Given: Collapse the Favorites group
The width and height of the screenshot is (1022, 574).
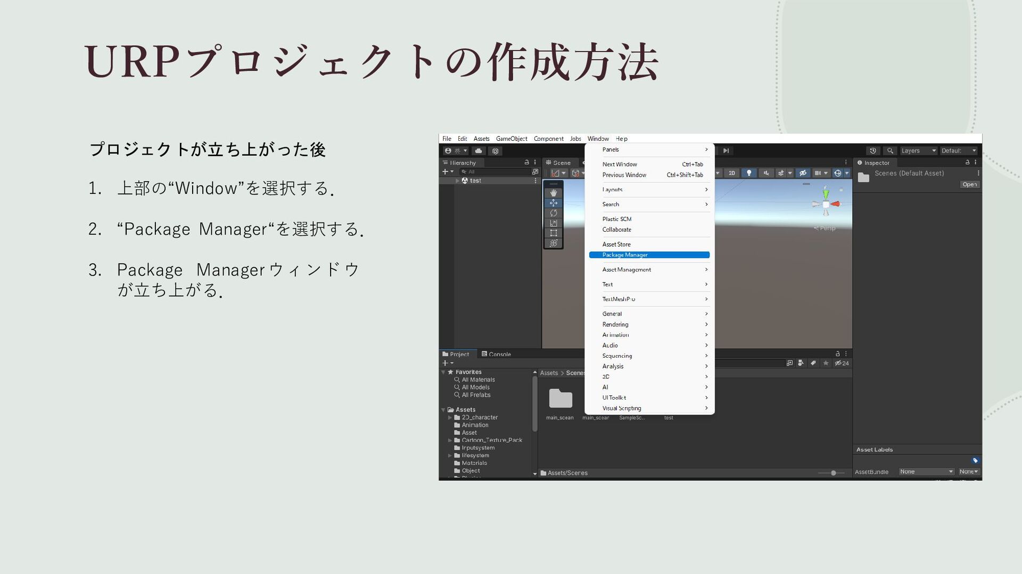Looking at the screenshot, I should click(443, 372).
